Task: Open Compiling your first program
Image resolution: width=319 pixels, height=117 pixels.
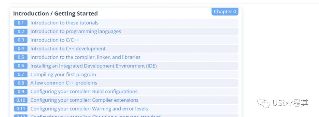Action: 63,75
